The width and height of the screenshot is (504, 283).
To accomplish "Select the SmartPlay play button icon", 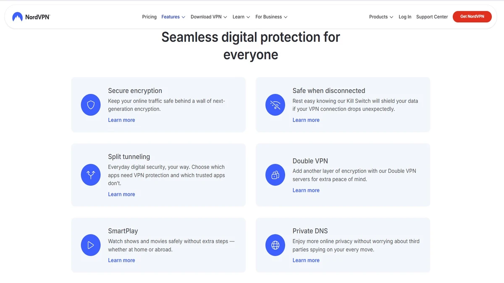I will 91,245.
